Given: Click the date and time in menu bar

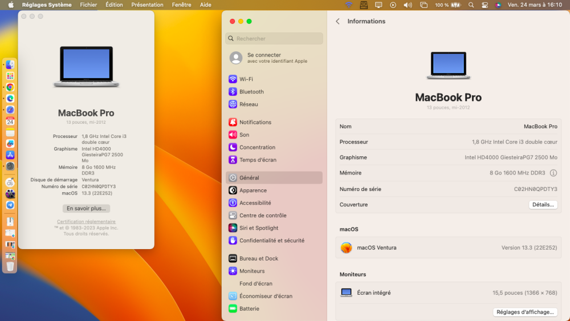Looking at the screenshot, I should 535,5.
